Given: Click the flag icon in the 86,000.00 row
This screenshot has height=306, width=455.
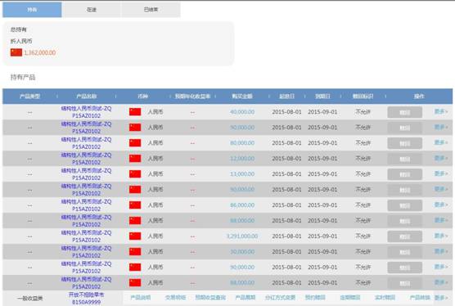Looking at the screenshot, I should tap(135, 205).
